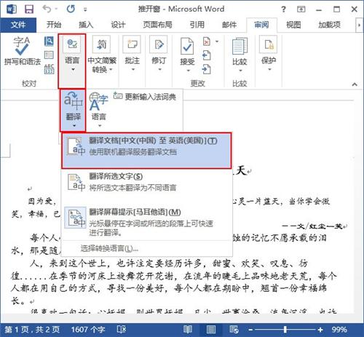The height and width of the screenshot is (337, 364).
Task: Click the Word application icon
Action: click(12, 9)
